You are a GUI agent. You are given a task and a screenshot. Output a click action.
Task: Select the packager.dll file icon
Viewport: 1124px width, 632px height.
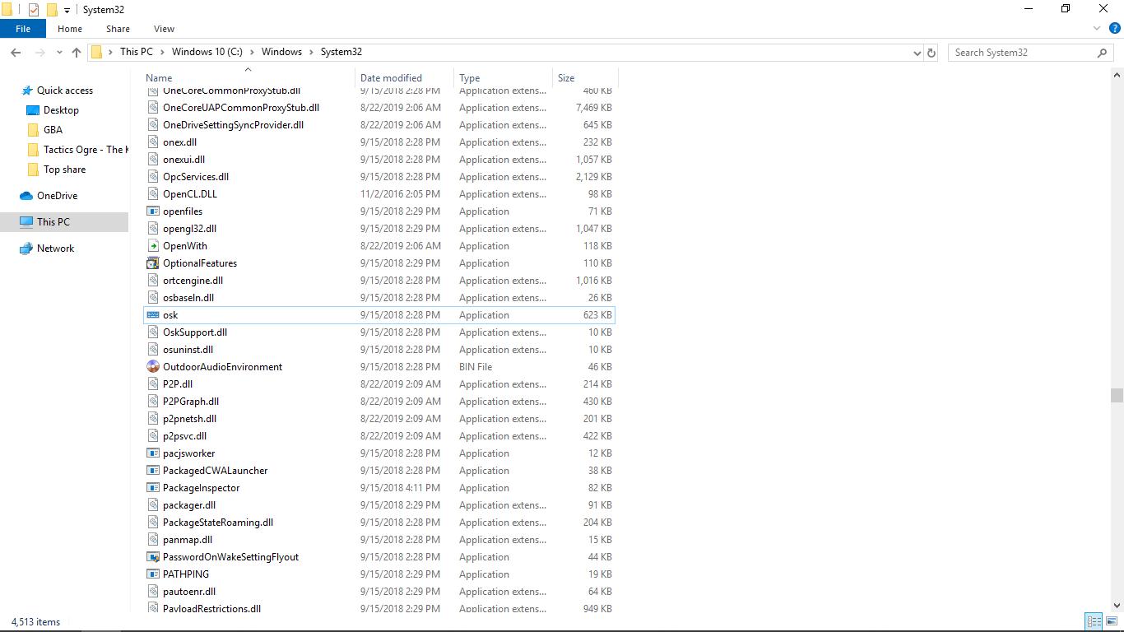152,505
